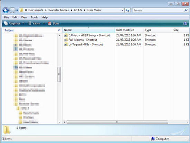Expand the arrow after Documents breadcrumb
Image resolution: width=190 pixels, height=143 pixels.
pyautogui.click(x=46, y=10)
